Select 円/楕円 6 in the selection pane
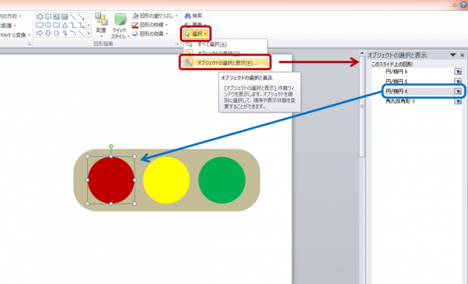 point(396,72)
